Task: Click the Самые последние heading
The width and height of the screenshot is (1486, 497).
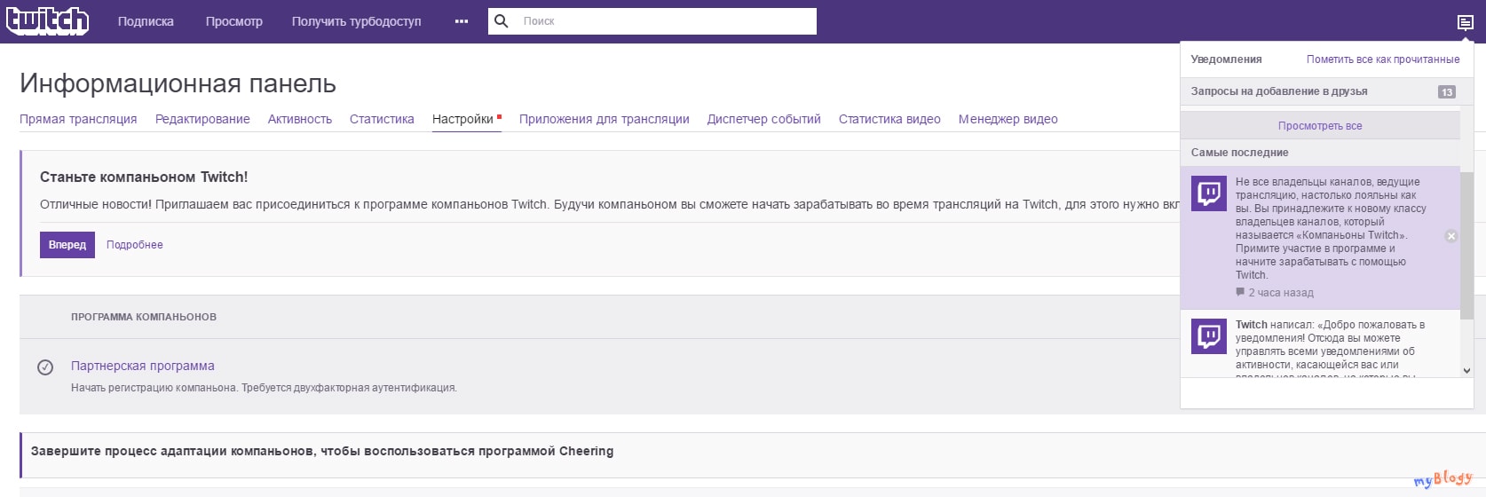Action: (1239, 153)
